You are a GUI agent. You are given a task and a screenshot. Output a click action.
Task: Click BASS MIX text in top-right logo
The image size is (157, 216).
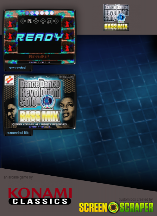click(x=116, y=27)
